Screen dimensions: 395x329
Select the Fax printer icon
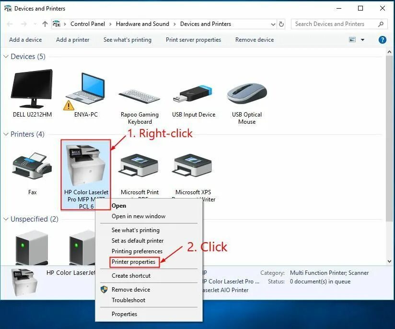pyautogui.click(x=32, y=166)
